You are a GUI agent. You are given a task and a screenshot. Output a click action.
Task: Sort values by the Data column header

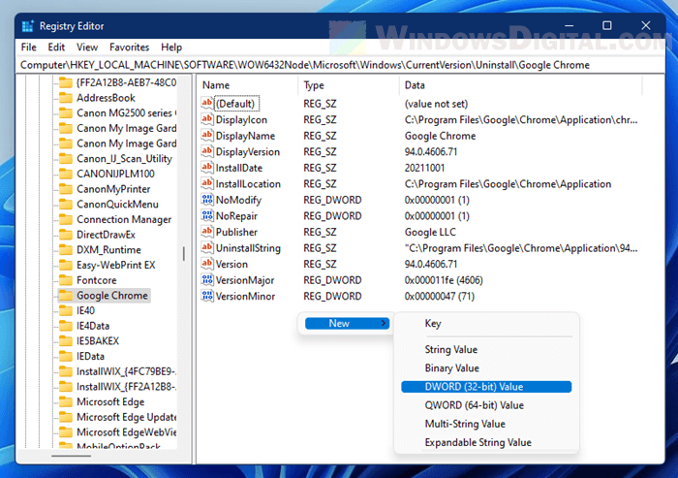tap(521, 85)
